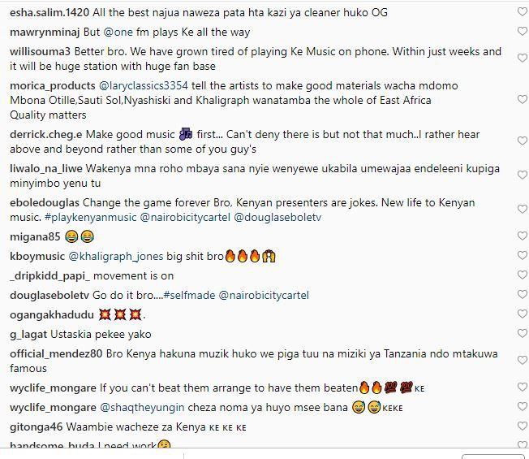This screenshot has width=529, height=459.
Task: Like eboledouglas' Change the game comment
Action: click(x=523, y=209)
